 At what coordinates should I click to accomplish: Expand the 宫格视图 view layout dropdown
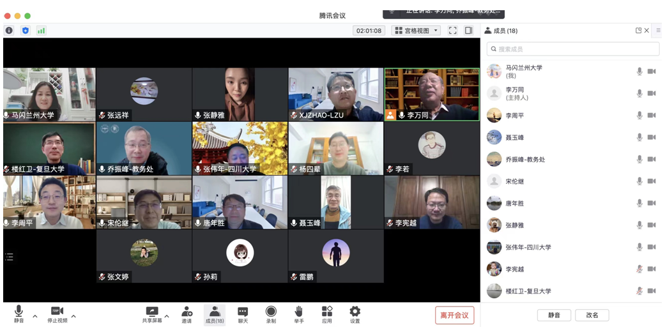(x=416, y=30)
